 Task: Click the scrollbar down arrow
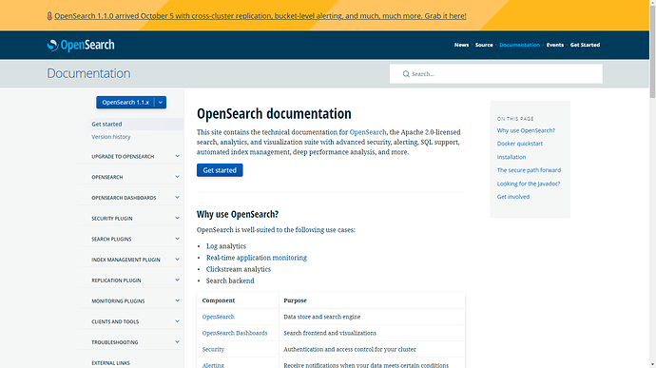click(652, 364)
